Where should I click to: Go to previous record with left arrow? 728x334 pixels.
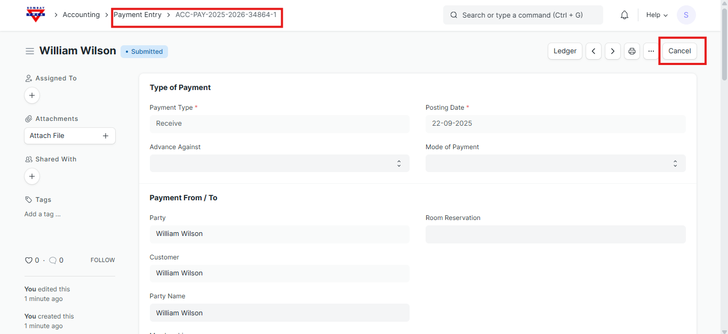coord(594,51)
